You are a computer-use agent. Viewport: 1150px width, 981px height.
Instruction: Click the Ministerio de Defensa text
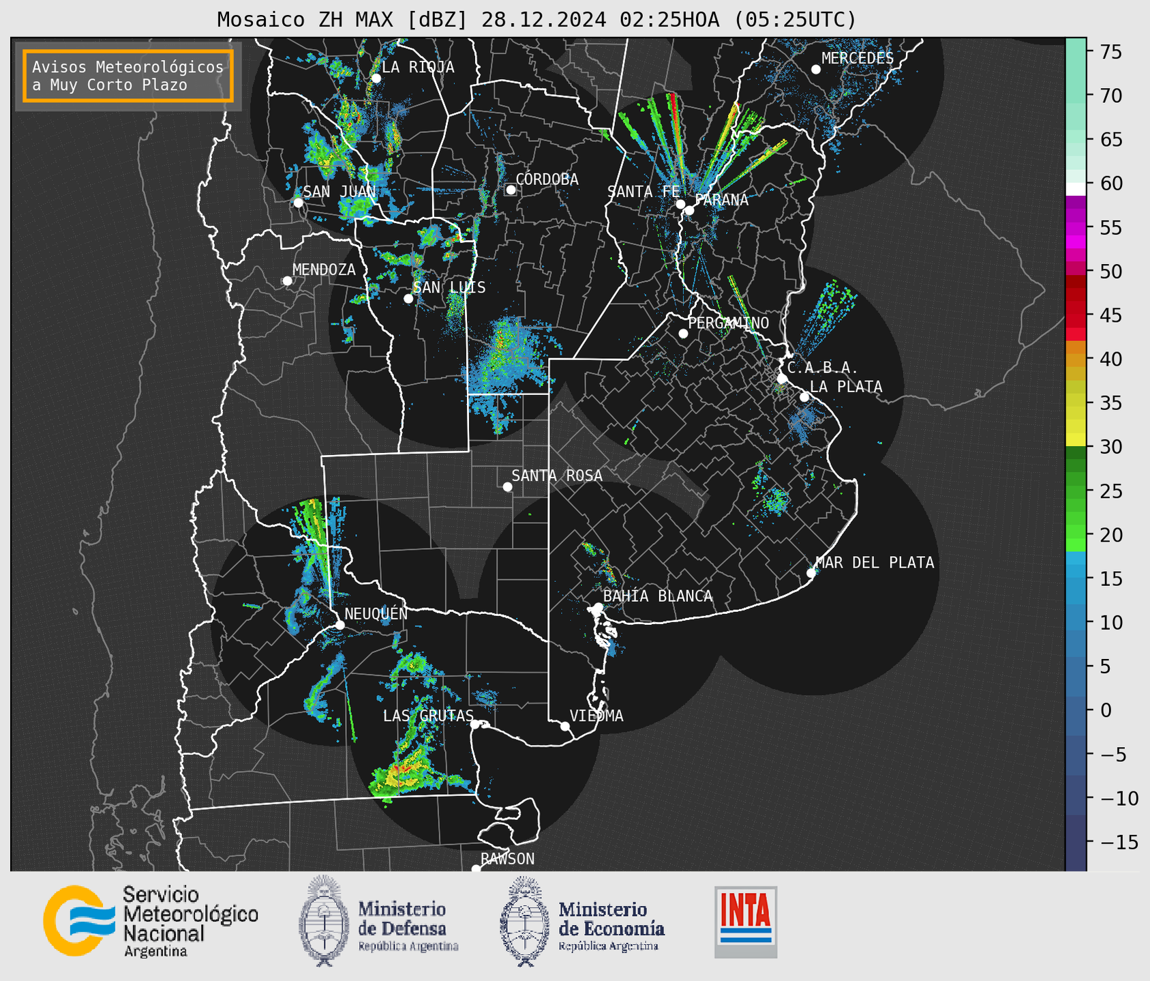pos(408,927)
